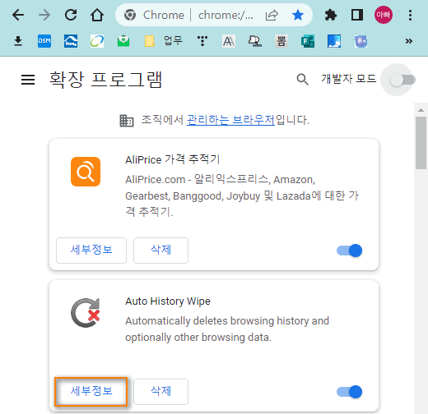The image size is (428, 414).
Task: Open the extensions hamburger main menu
Action: pos(28,80)
